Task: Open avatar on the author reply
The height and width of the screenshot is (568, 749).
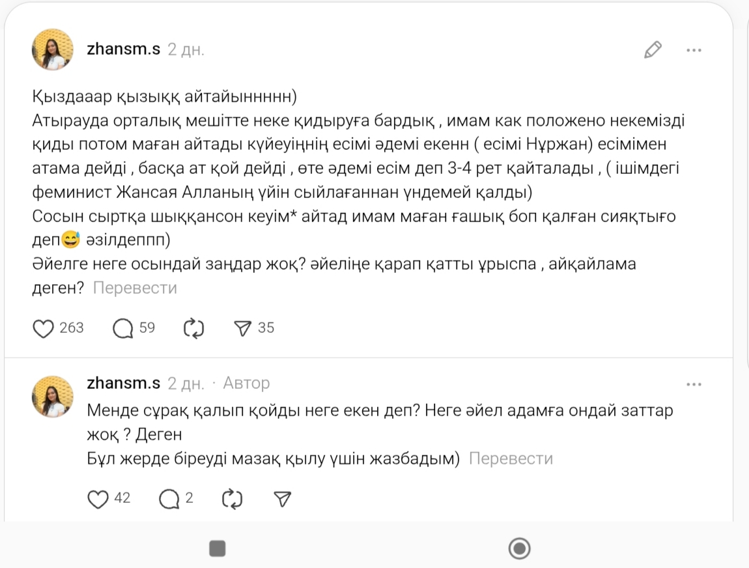Action: point(52,396)
